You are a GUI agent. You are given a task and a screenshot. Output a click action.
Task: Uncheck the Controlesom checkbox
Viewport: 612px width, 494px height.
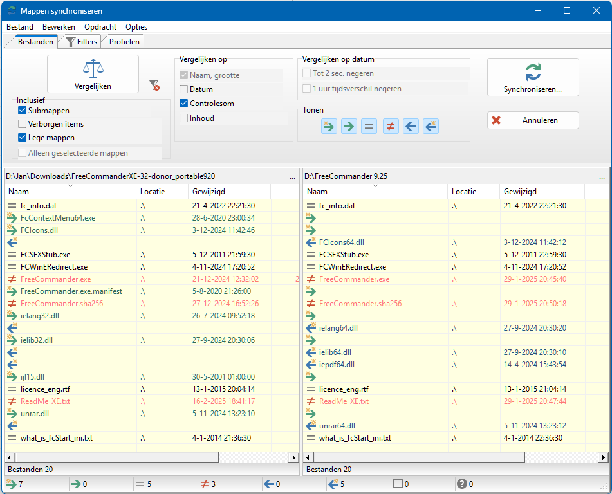point(184,104)
